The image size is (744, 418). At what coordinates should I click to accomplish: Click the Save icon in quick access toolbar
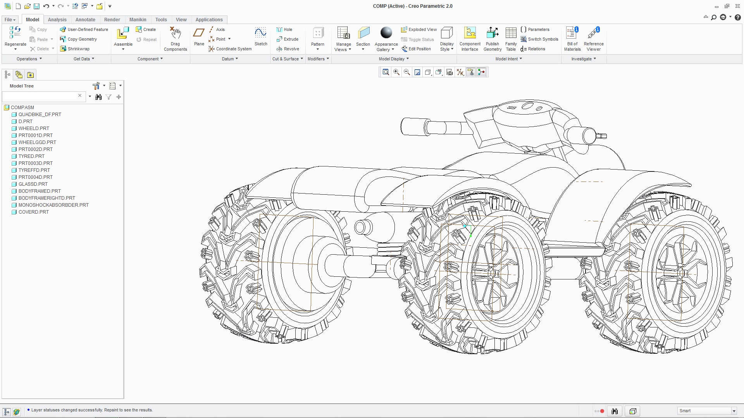pyautogui.click(x=36, y=6)
